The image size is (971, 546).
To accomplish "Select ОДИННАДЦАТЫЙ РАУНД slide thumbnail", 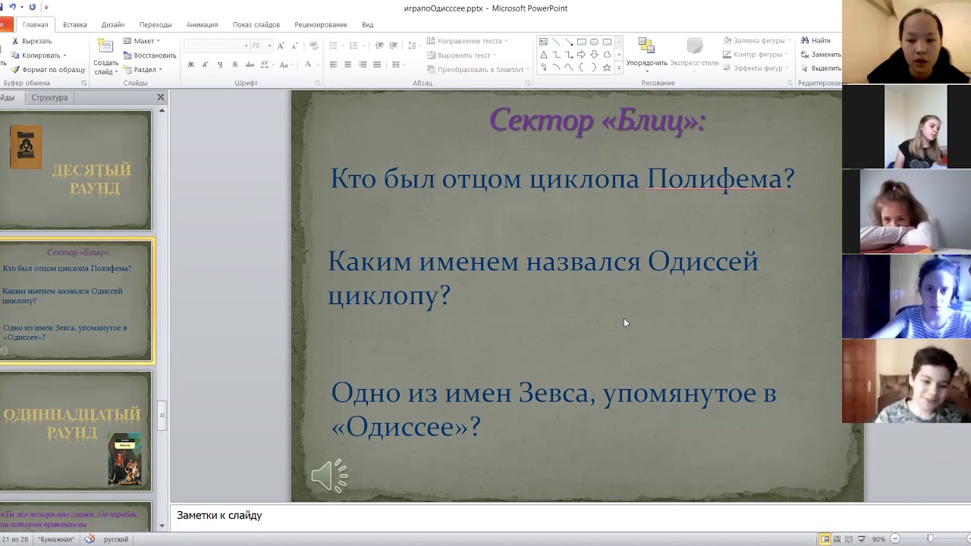I will pyautogui.click(x=76, y=431).
